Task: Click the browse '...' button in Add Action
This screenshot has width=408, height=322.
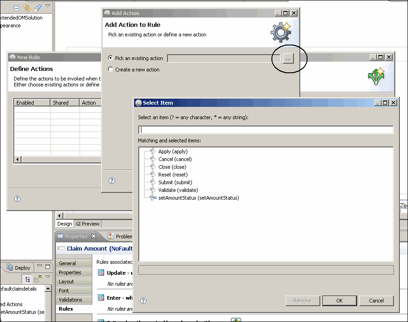Action: 288,59
